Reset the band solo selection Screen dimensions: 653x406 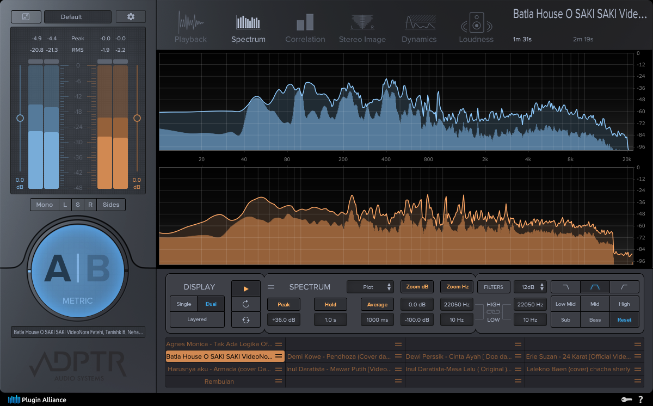click(x=624, y=319)
